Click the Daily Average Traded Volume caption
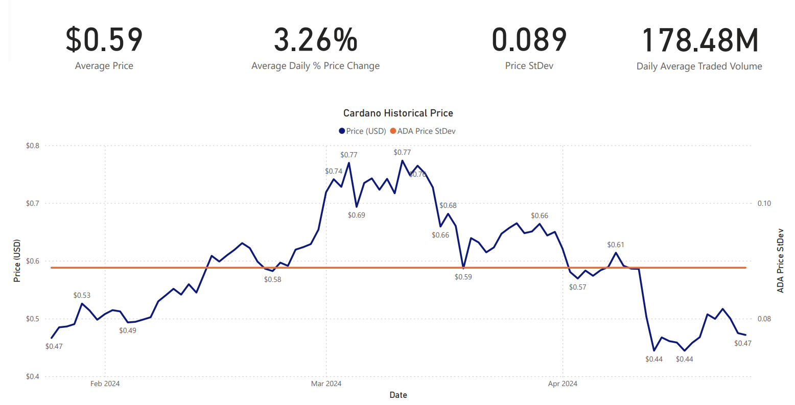Viewport: 795px width, 405px height. [x=699, y=66]
